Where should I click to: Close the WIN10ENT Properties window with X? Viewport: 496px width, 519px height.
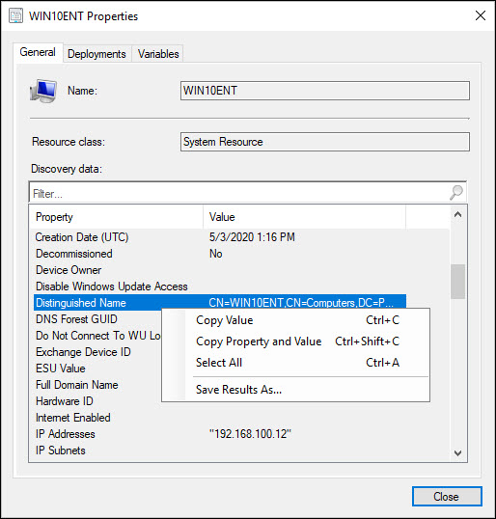(481, 15)
